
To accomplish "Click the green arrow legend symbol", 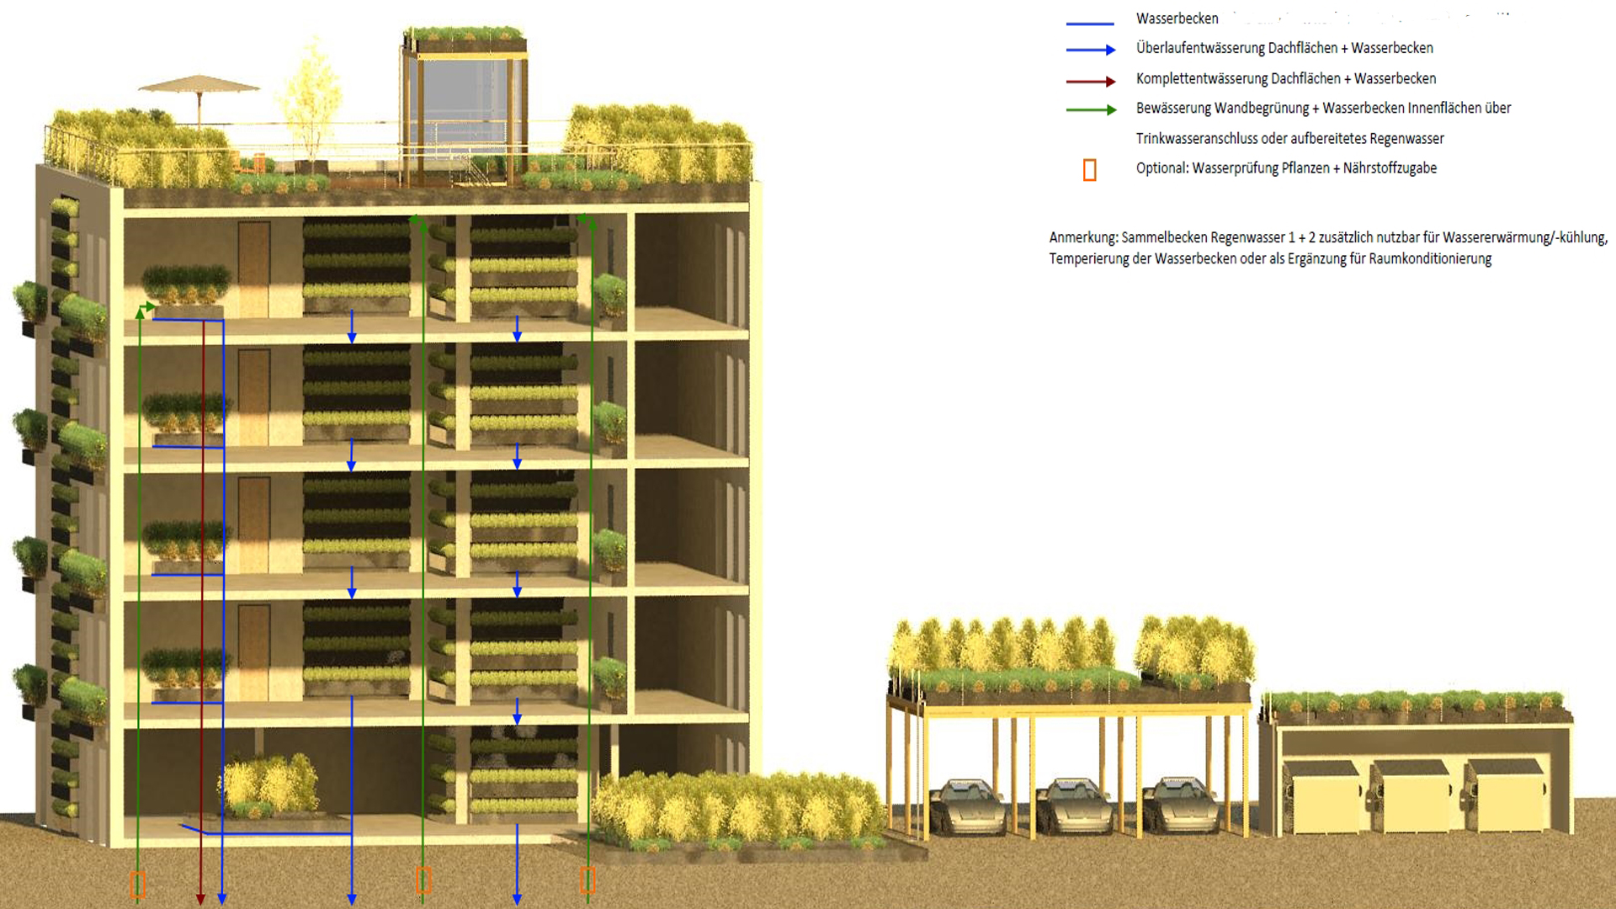I will point(1091,109).
